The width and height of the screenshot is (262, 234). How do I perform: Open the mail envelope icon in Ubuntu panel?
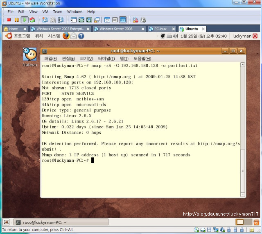(74, 36)
